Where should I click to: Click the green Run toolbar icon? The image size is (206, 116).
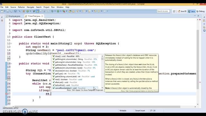pos(58,11)
